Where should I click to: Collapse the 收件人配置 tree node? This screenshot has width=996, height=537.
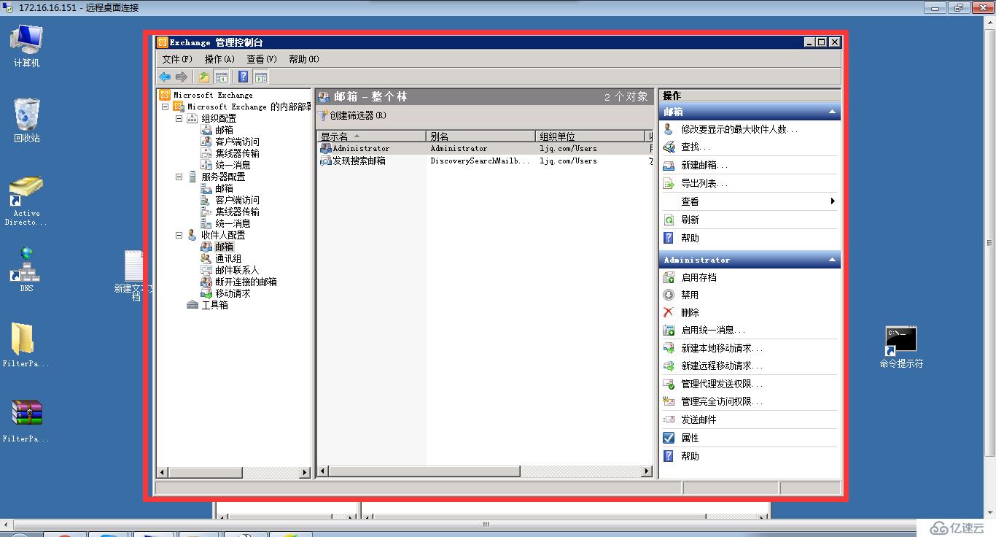point(179,235)
